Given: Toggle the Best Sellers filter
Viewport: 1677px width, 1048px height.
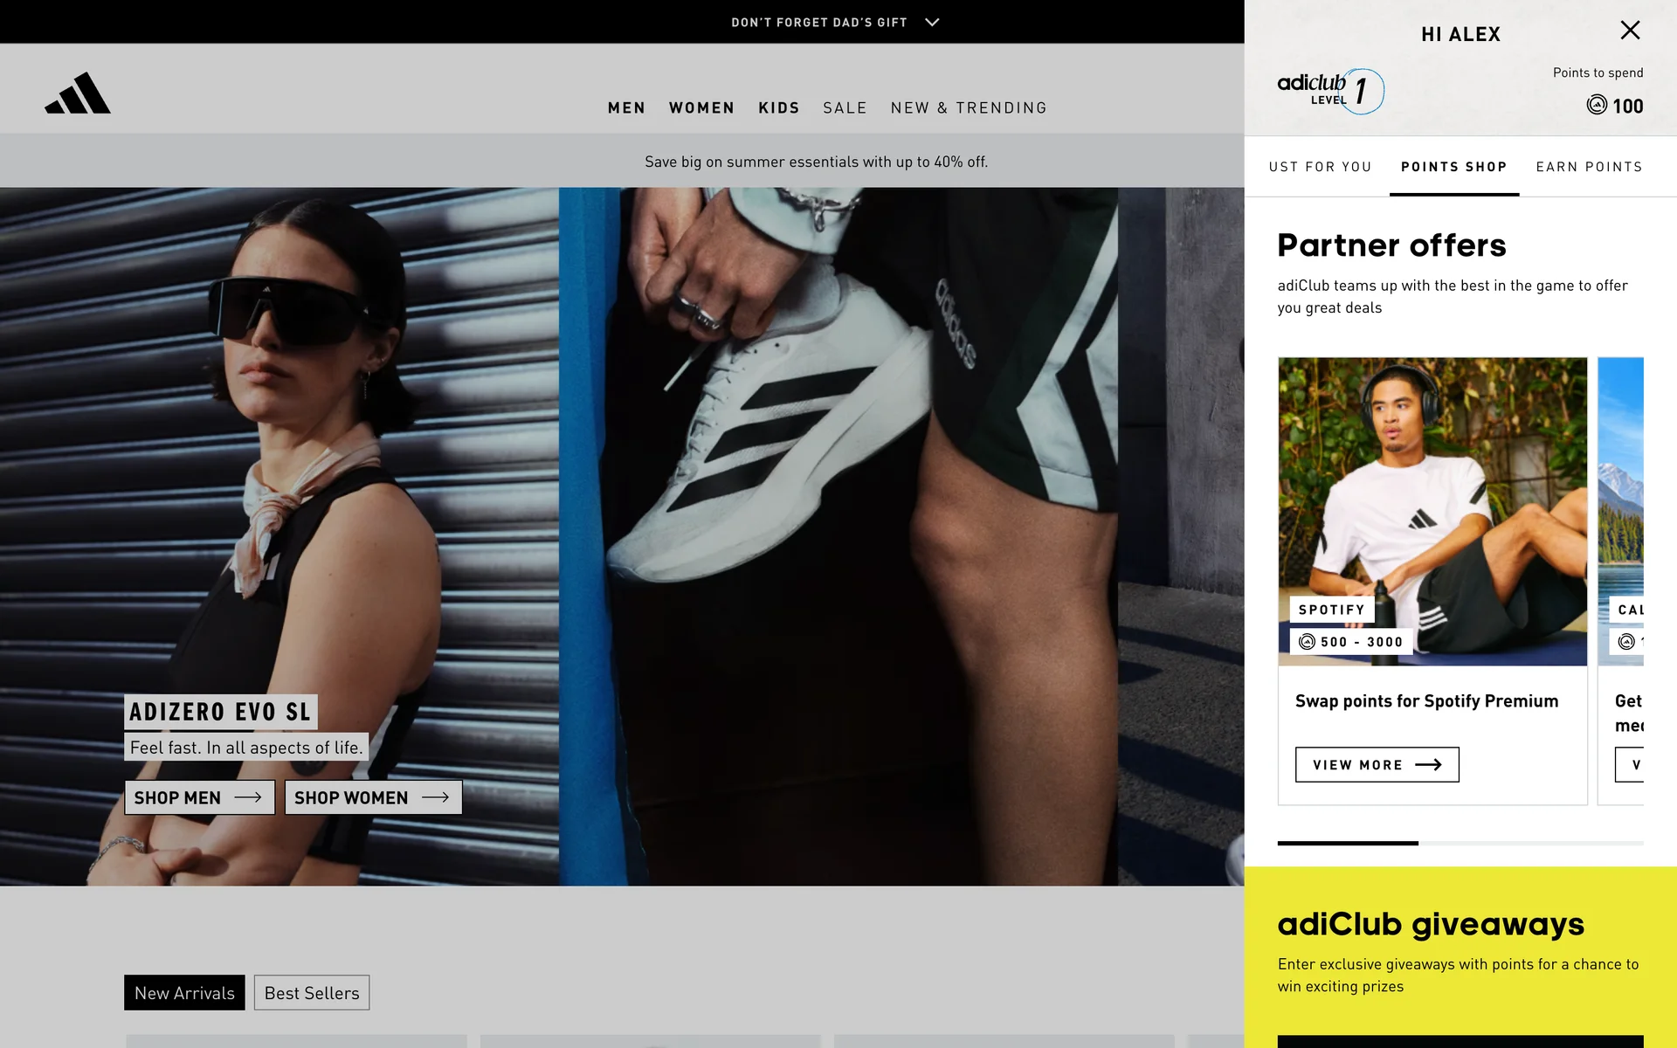Looking at the screenshot, I should (x=312, y=993).
